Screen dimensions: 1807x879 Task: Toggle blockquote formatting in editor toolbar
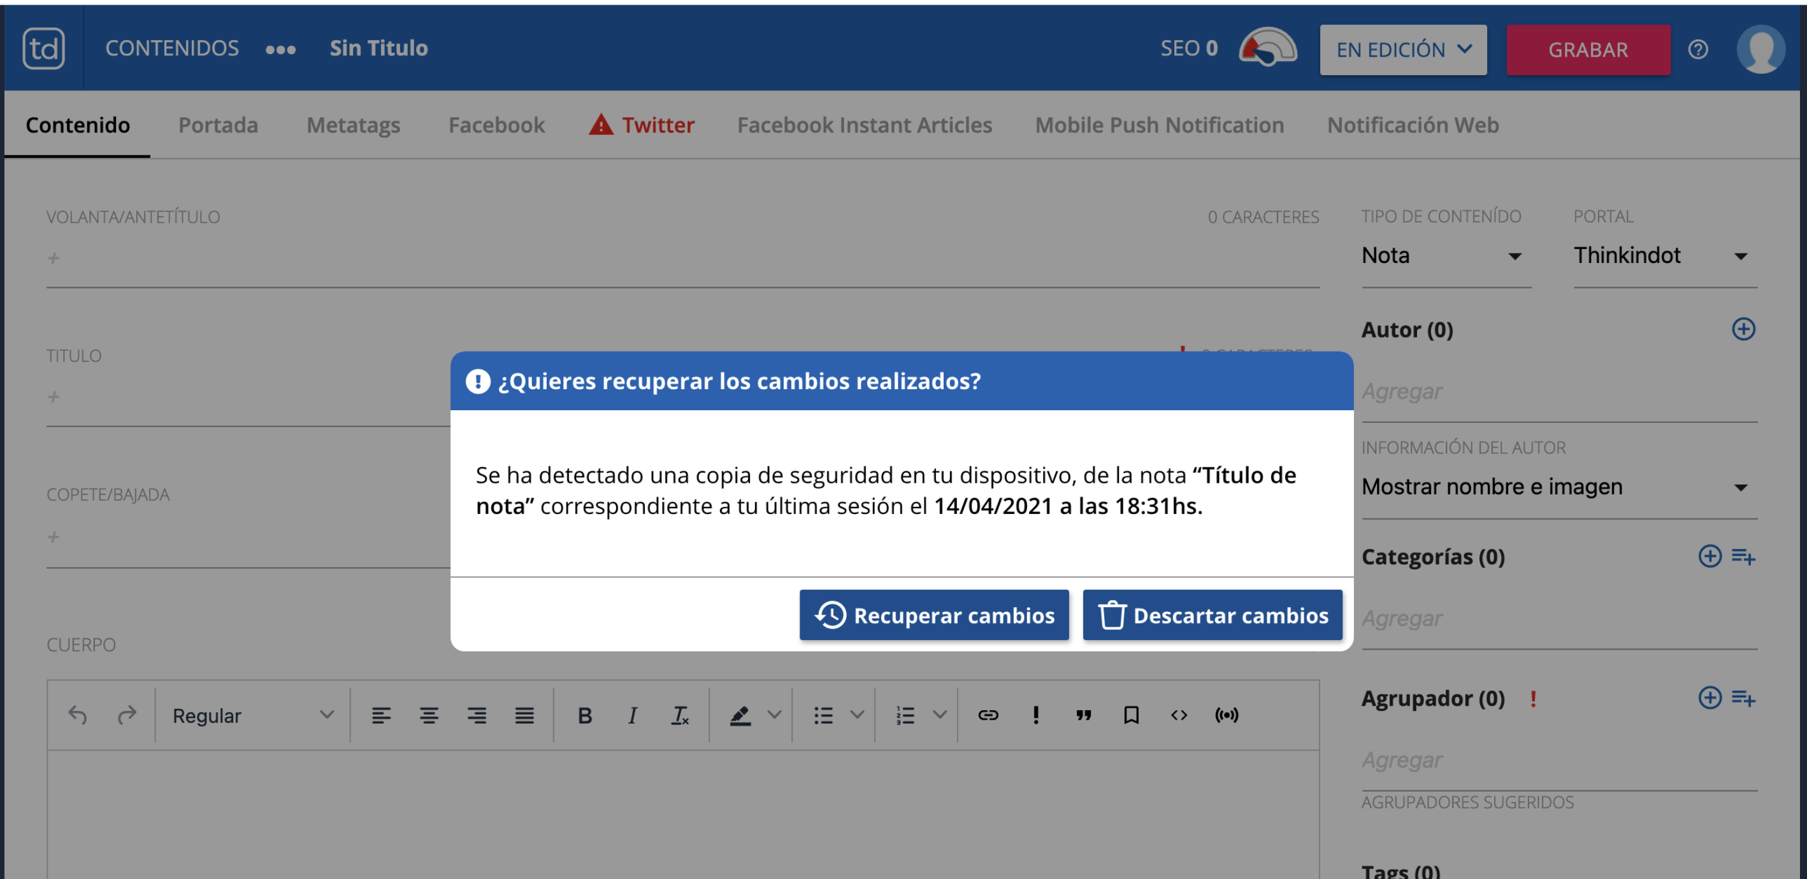tap(1083, 715)
